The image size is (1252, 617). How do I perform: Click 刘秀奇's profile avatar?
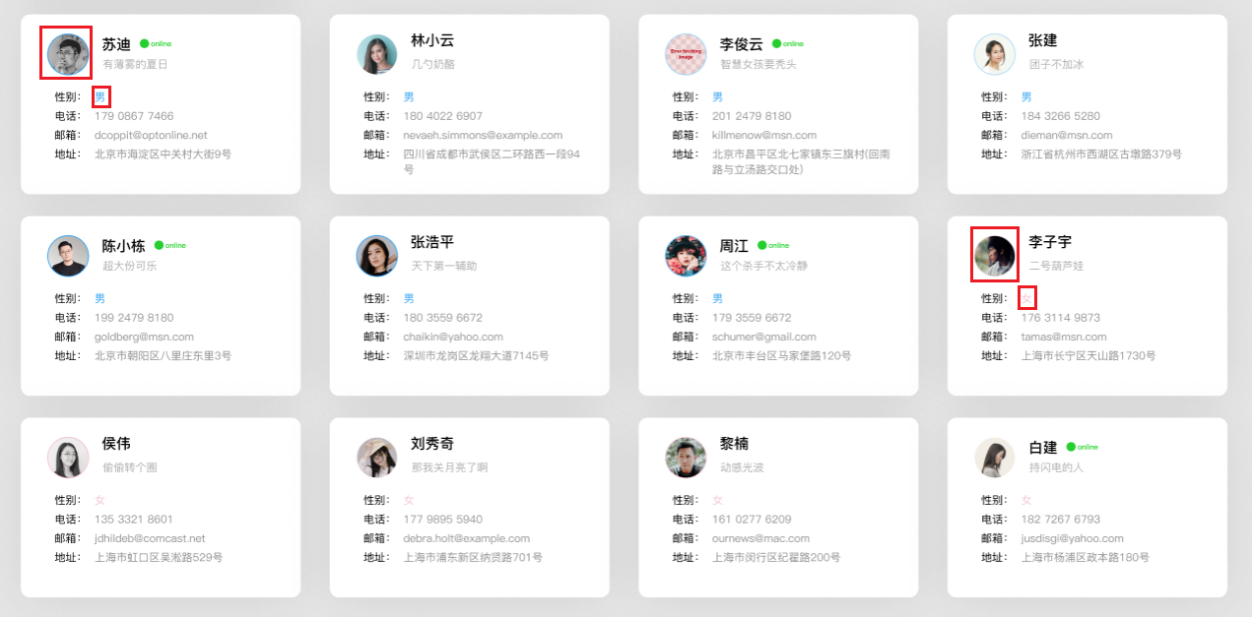click(x=376, y=458)
